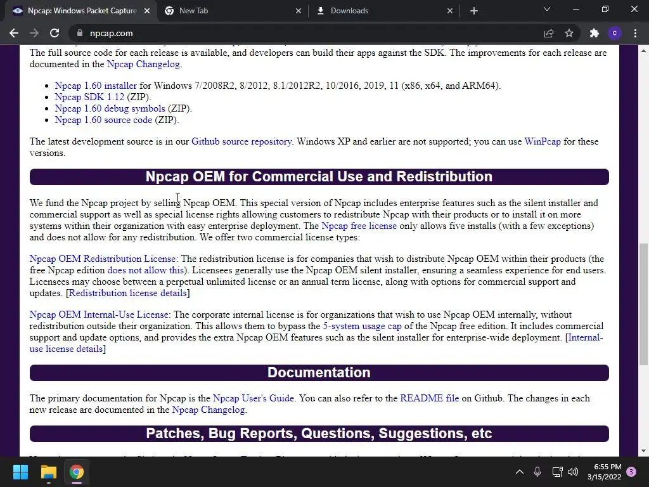Open the tab search dropdown arrow
Viewport: 649px width, 487px height.
click(547, 9)
